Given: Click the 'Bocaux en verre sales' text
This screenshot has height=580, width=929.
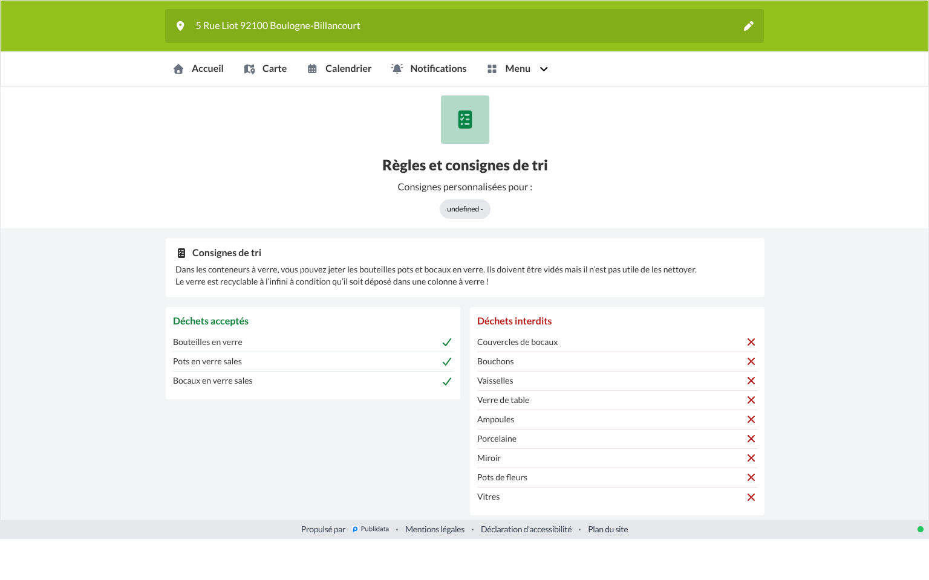Looking at the screenshot, I should (213, 381).
